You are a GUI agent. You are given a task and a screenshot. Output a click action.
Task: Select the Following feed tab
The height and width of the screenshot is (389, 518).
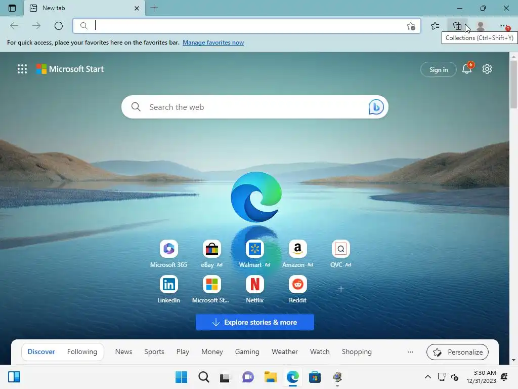tap(82, 352)
